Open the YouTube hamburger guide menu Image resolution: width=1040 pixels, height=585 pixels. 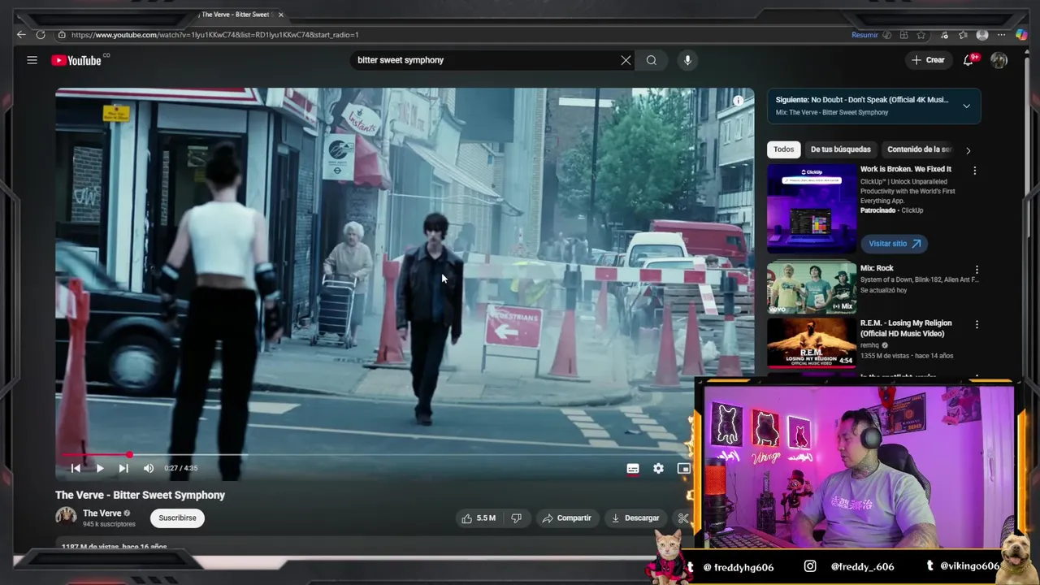pos(32,60)
